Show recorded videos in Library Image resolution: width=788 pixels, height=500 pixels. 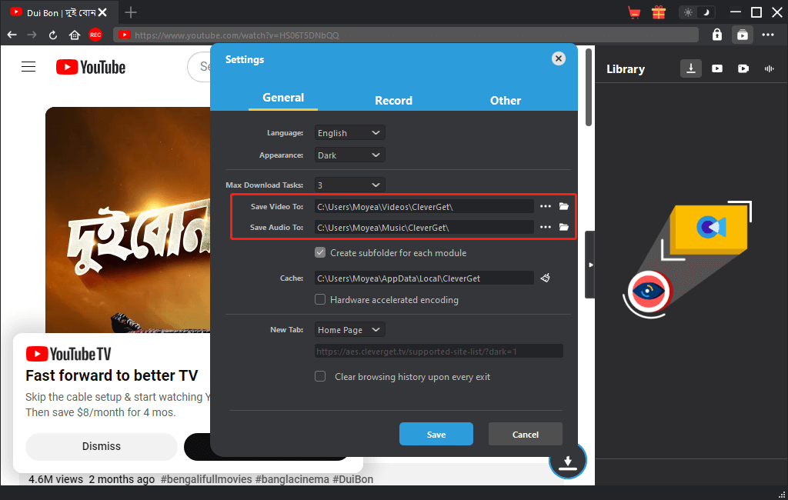tap(743, 68)
